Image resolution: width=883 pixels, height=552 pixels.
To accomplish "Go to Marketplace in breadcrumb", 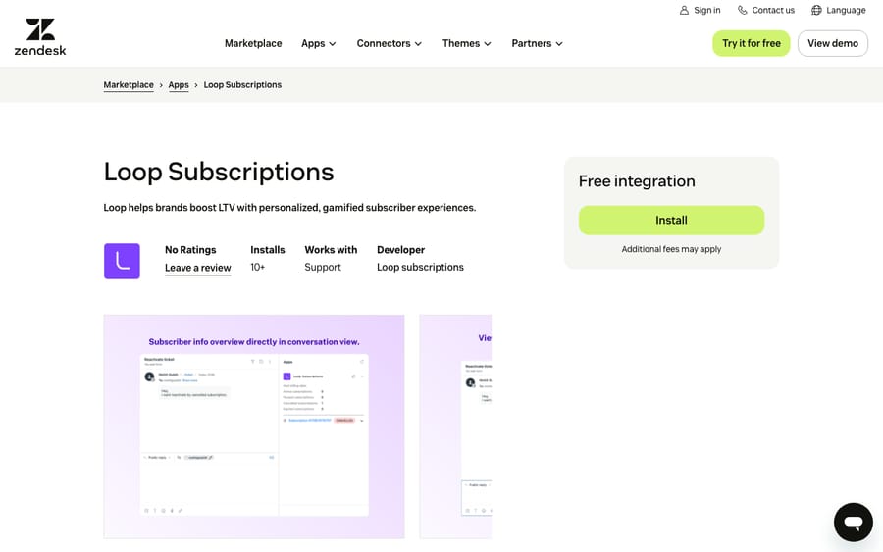I will tap(129, 85).
